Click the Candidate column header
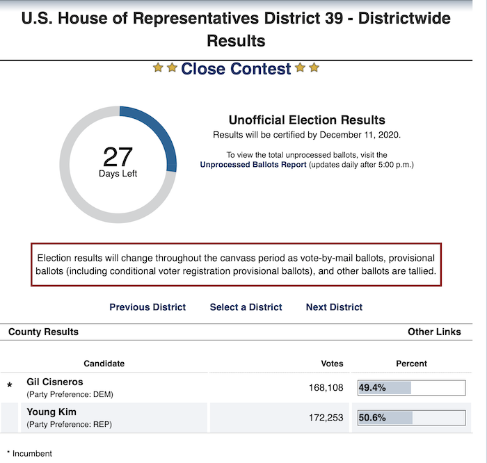 click(104, 364)
